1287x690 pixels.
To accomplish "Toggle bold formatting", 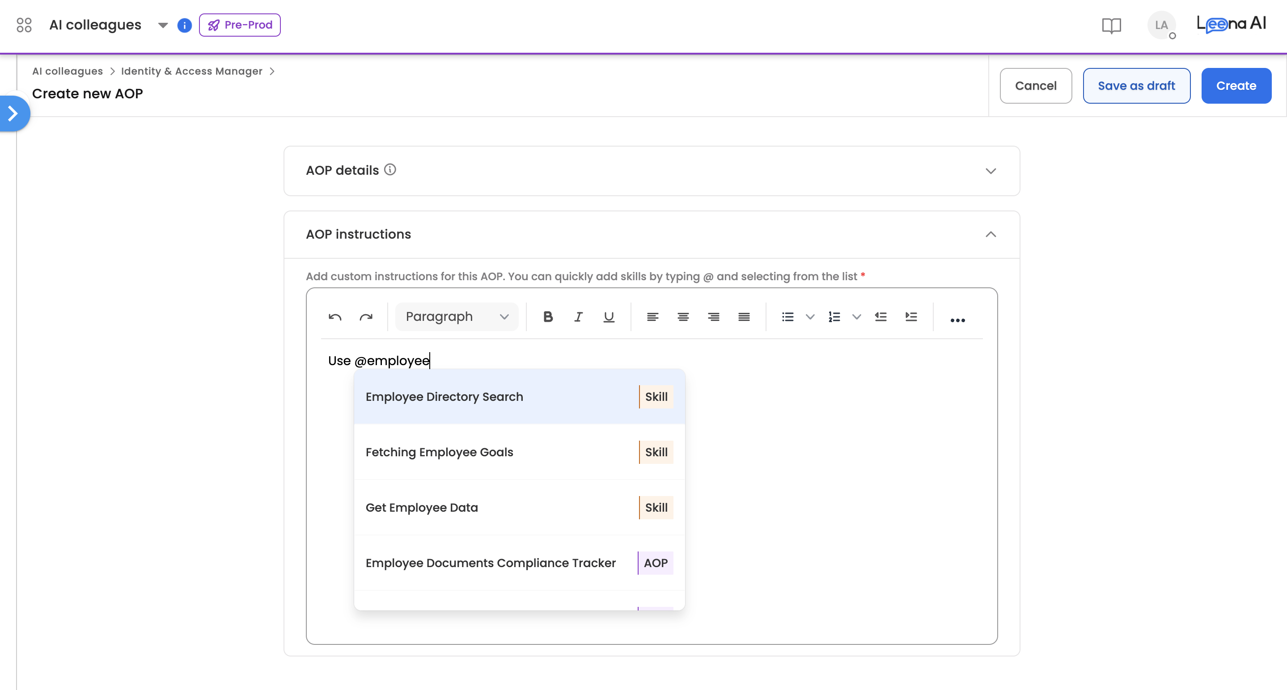I will click(547, 317).
